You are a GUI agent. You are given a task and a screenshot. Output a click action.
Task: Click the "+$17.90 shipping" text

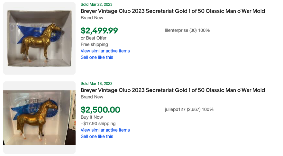point(98,124)
